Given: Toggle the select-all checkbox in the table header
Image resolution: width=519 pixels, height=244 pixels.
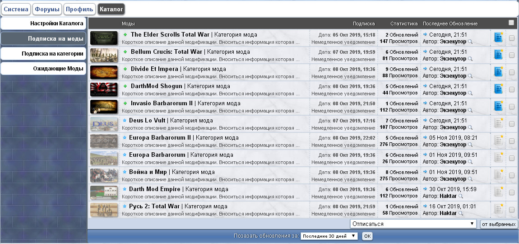Looking at the screenshot, I should (511, 23).
